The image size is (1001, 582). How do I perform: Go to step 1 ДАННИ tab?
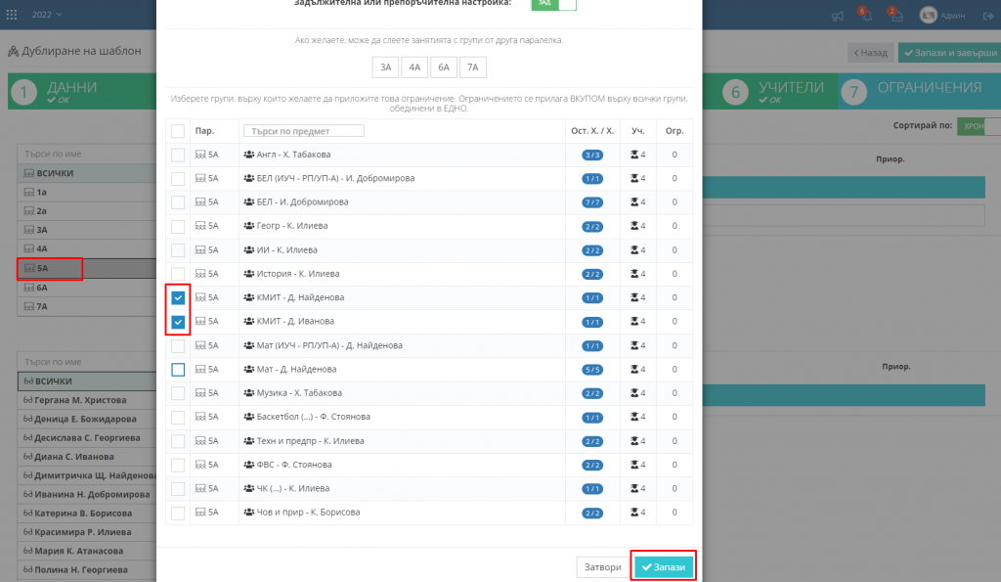[x=68, y=92]
